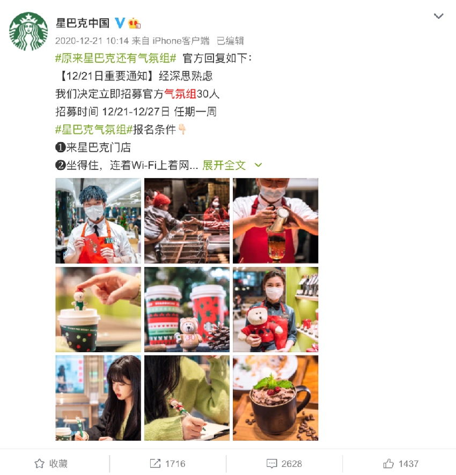Open the chocolate mug drink photo
This screenshot has height=475, width=456.
tap(276, 398)
